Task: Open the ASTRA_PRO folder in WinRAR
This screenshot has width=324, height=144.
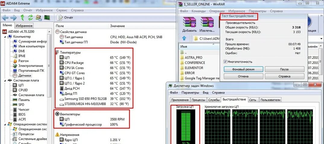Action: [x=191, y=58]
